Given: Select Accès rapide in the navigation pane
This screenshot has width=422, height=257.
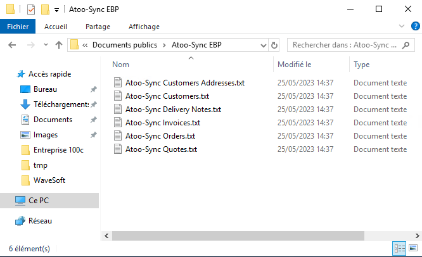Looking at the screenshot, I should [49, 74].
